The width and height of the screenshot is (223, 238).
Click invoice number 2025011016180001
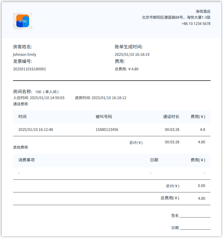coord(29,69)
